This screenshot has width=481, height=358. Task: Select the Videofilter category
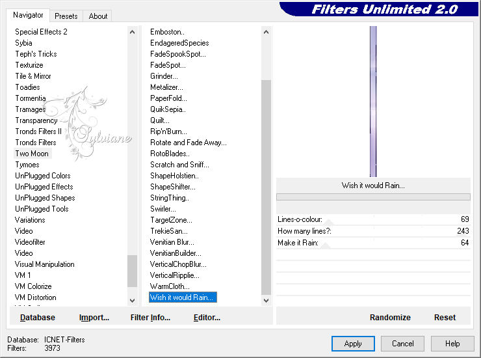click(30, 242)
